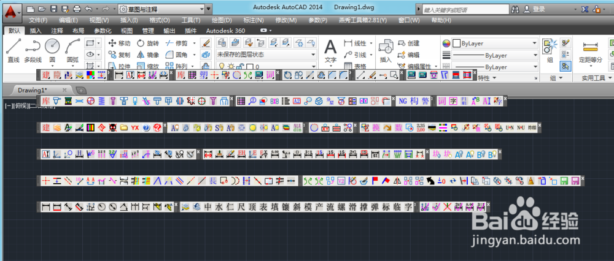
Task: Click the Print icon in quick access toolbar
Action: [77, 8]
